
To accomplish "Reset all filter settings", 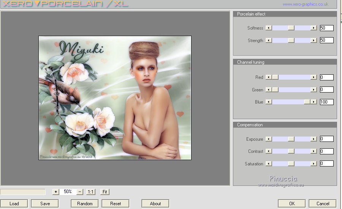I will [116, 204].
